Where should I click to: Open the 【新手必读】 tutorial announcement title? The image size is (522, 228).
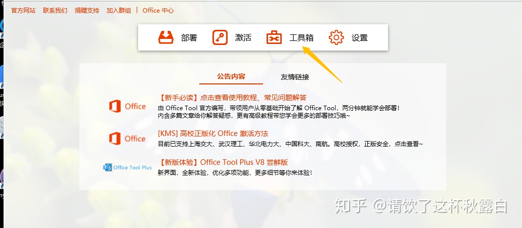click(232, 98)
